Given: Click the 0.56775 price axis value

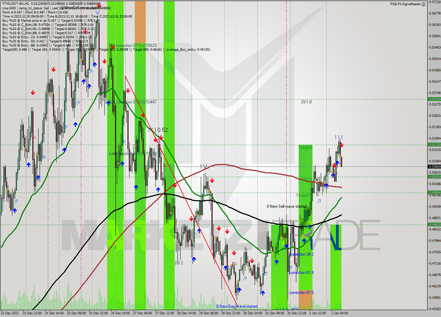Looking at the screenshot, I should point(435,13).
